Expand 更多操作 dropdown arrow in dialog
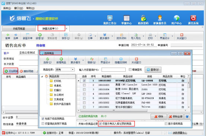Image resolution: width=206 pixels, height=136 pixels. click(83, 60)
